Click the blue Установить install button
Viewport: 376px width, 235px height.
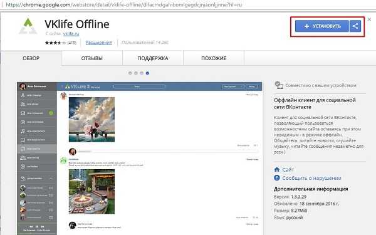[322, 26]
